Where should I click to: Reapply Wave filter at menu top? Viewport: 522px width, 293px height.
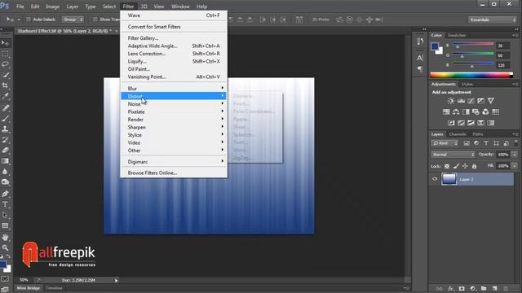tap(174, 15)
